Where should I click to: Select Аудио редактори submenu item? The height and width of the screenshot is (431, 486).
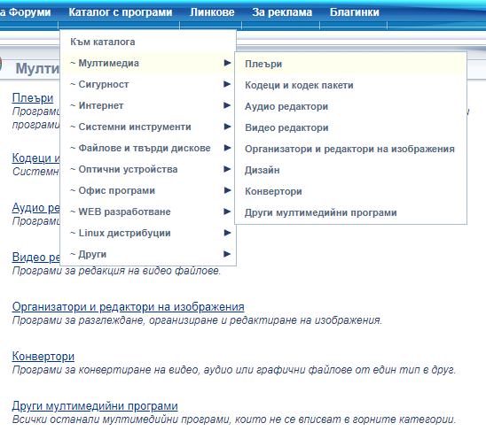tap(350, 106)
